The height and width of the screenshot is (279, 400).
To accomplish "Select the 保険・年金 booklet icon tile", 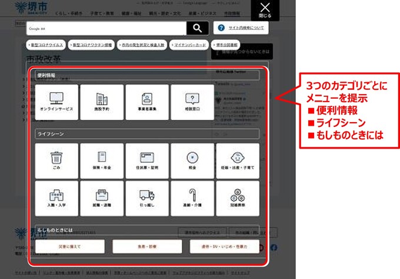I will click(x=102, y=160).
